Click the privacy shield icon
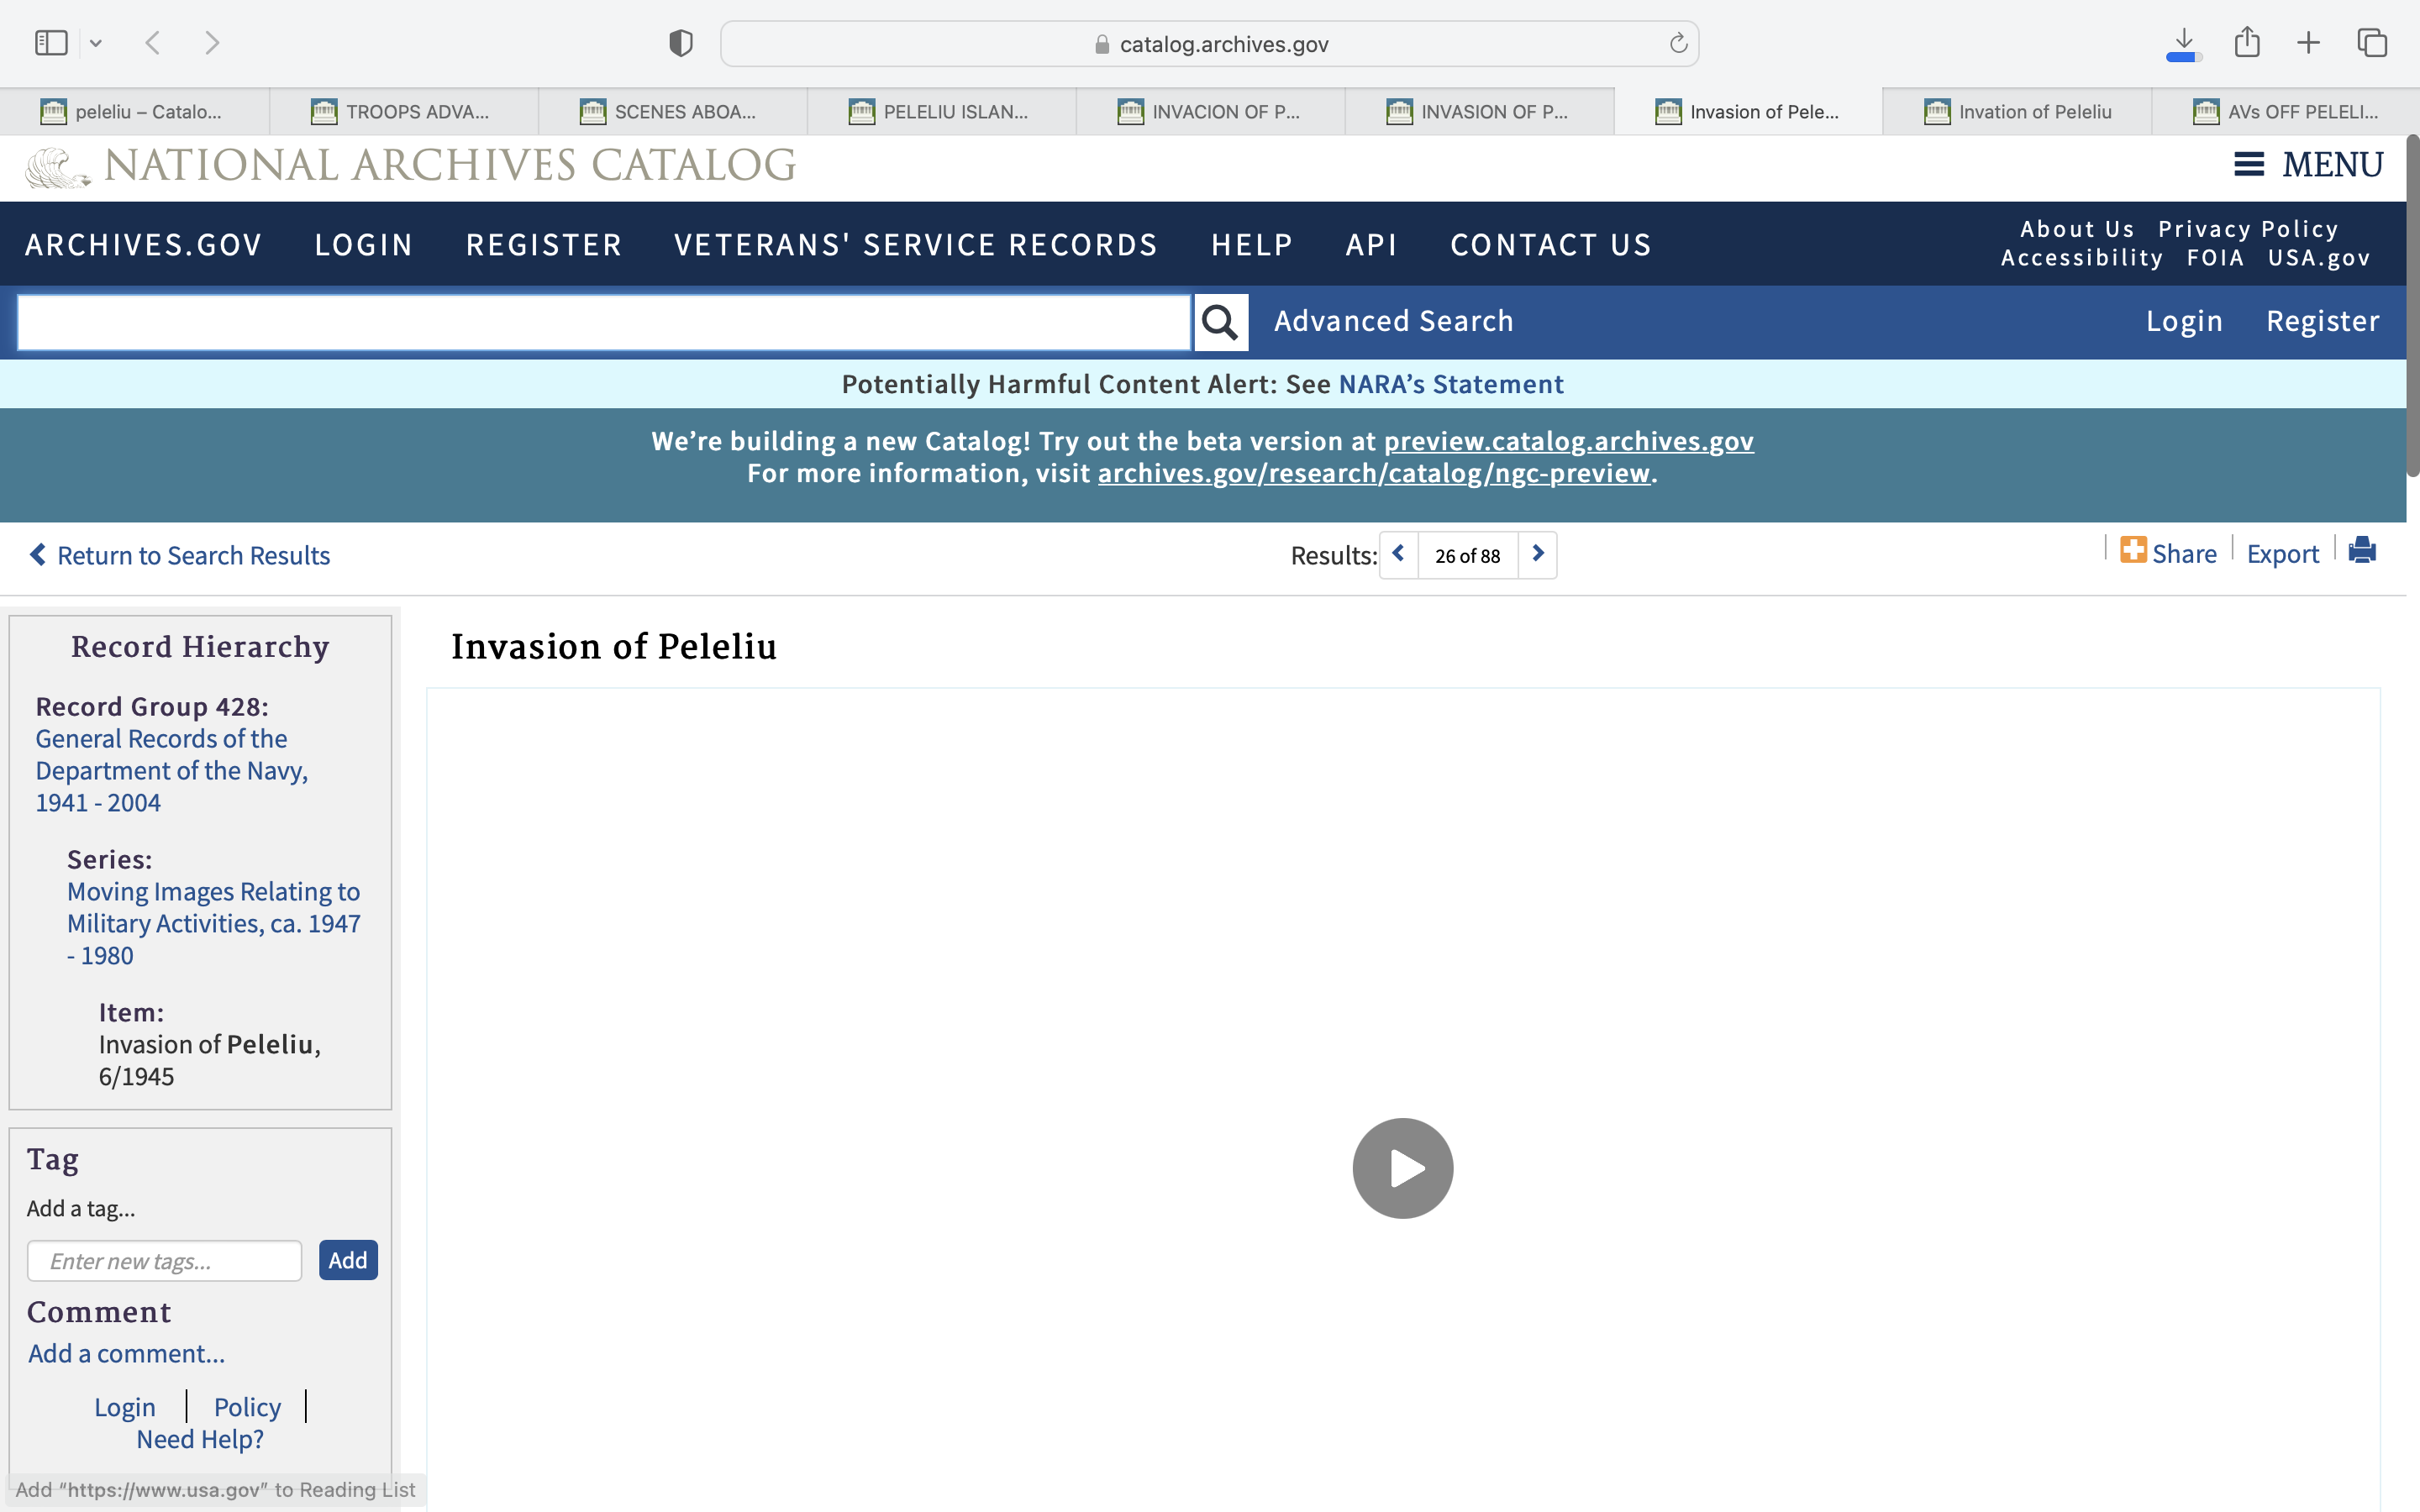This screenshot has height=1512, width=2420. pyautogui.click(x=680, y=43)
